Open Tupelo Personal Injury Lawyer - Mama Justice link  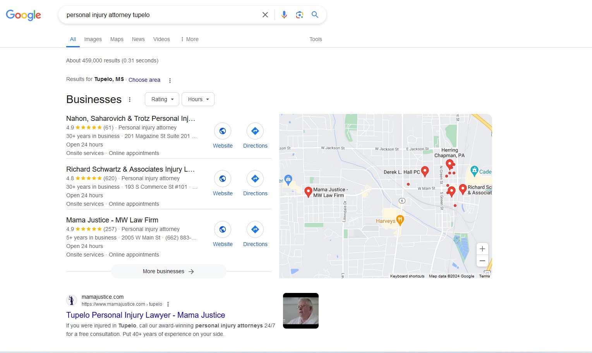click(146, 315)
